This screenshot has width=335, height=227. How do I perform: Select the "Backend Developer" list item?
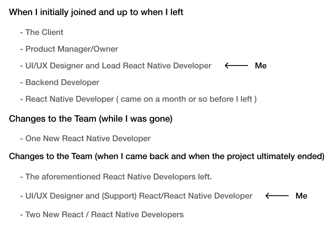click(x=62, y=82)
